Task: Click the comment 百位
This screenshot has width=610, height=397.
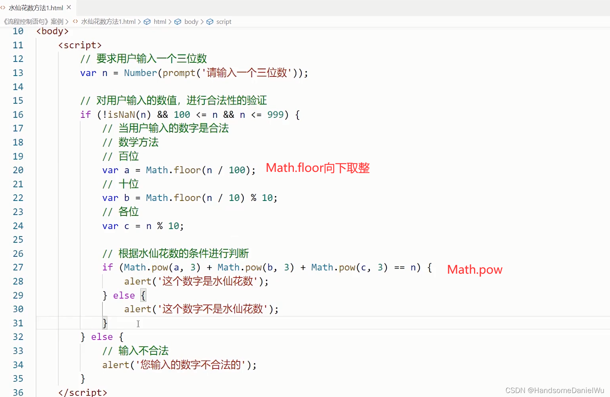Action: (120, 156)
